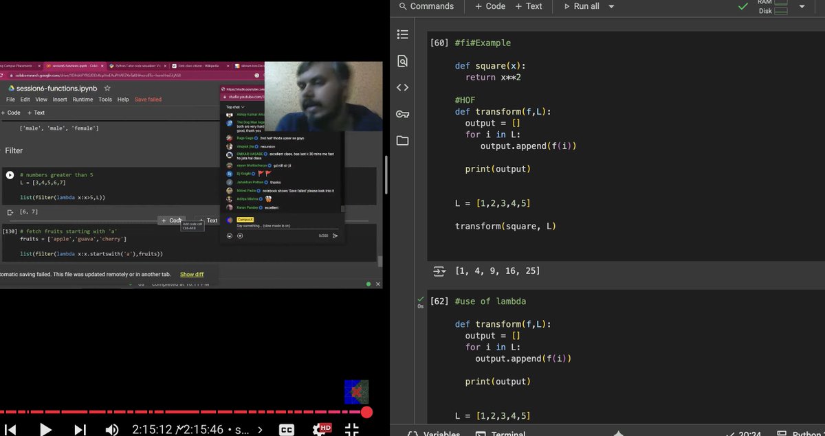Click Run all in Colab toolbar
825x436 pixels.
[582, 6]
